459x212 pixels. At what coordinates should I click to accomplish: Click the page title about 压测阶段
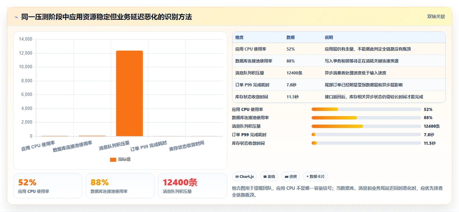pyautogui.click(x=106, y=17)
